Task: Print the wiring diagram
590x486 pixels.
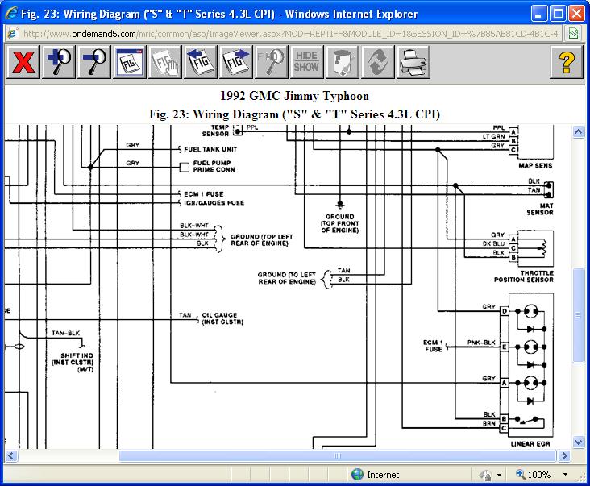Action: click(413, 63)
